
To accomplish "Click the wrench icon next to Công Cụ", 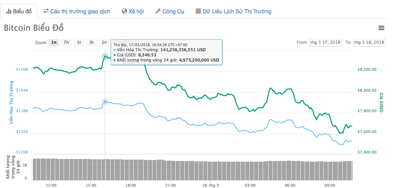I will point(158,11).
